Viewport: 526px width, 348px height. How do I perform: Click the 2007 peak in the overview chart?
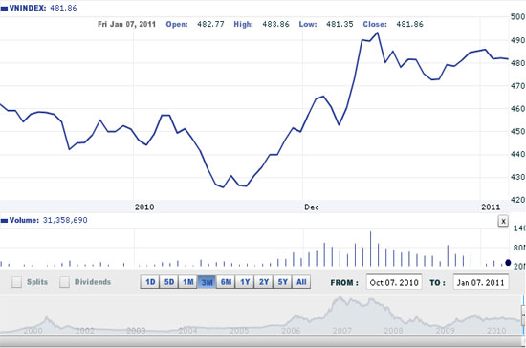[340, 297]
